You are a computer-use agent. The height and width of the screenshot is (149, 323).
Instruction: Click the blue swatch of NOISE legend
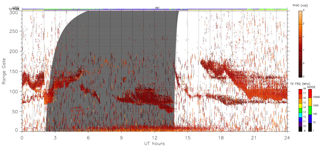coord(310,119)
